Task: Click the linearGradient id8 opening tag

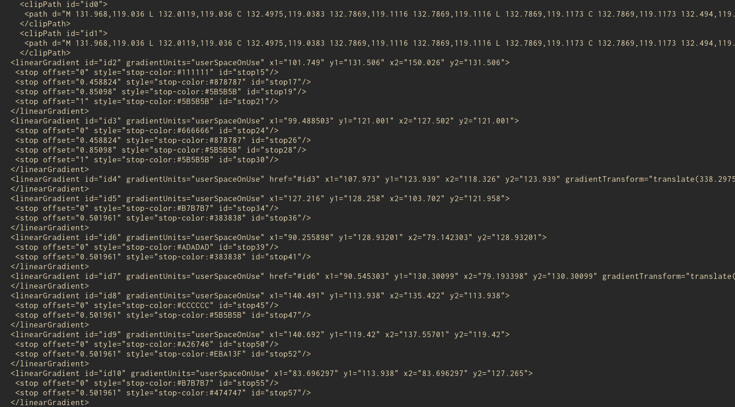Action: (x=260, y=296)
